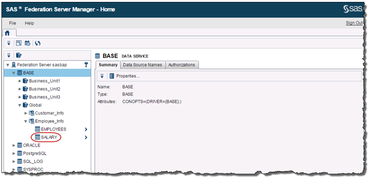This screenshot has width=371, height=177.
Task: Open the scheduler clock toolbar icon
Action: pyautogui.click(x=28, y=43)
